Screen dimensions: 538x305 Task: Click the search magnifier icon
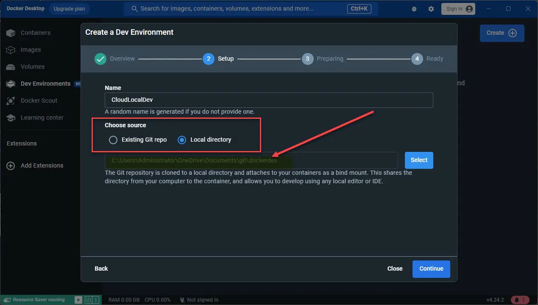135,8
